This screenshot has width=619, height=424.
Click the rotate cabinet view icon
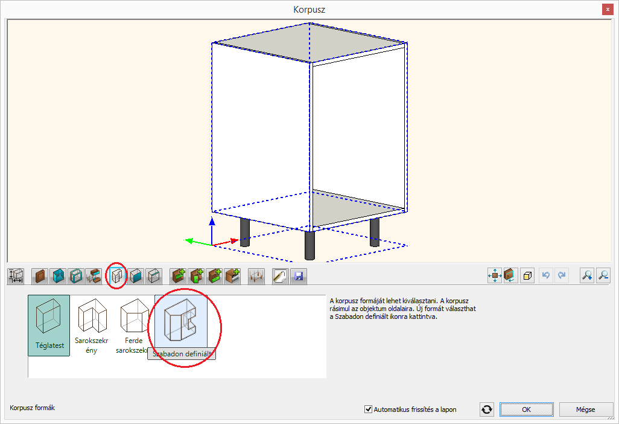(x=510, y=275)
